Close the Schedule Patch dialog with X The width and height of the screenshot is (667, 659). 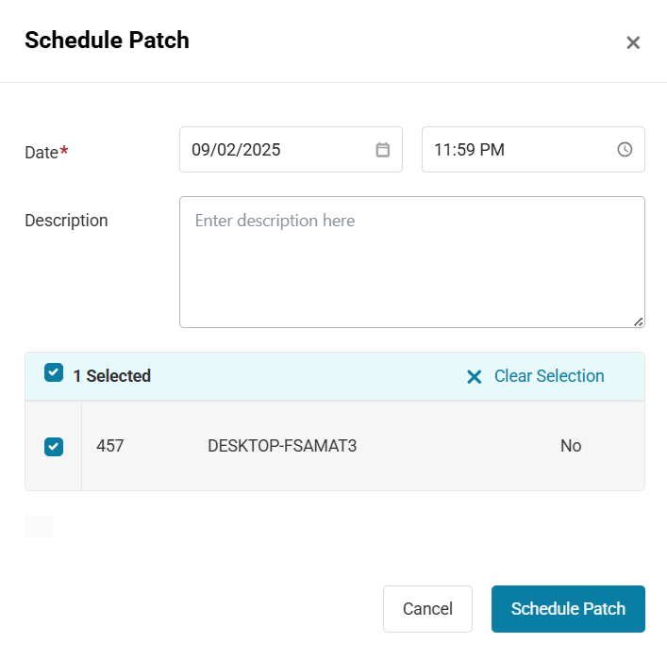click(633, 42)
